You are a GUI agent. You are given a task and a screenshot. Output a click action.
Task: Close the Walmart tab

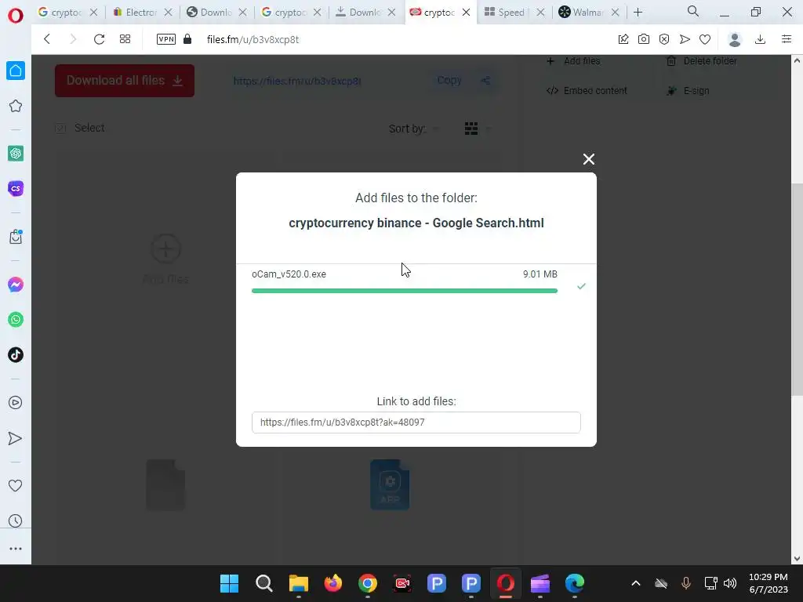coord(616,13)
